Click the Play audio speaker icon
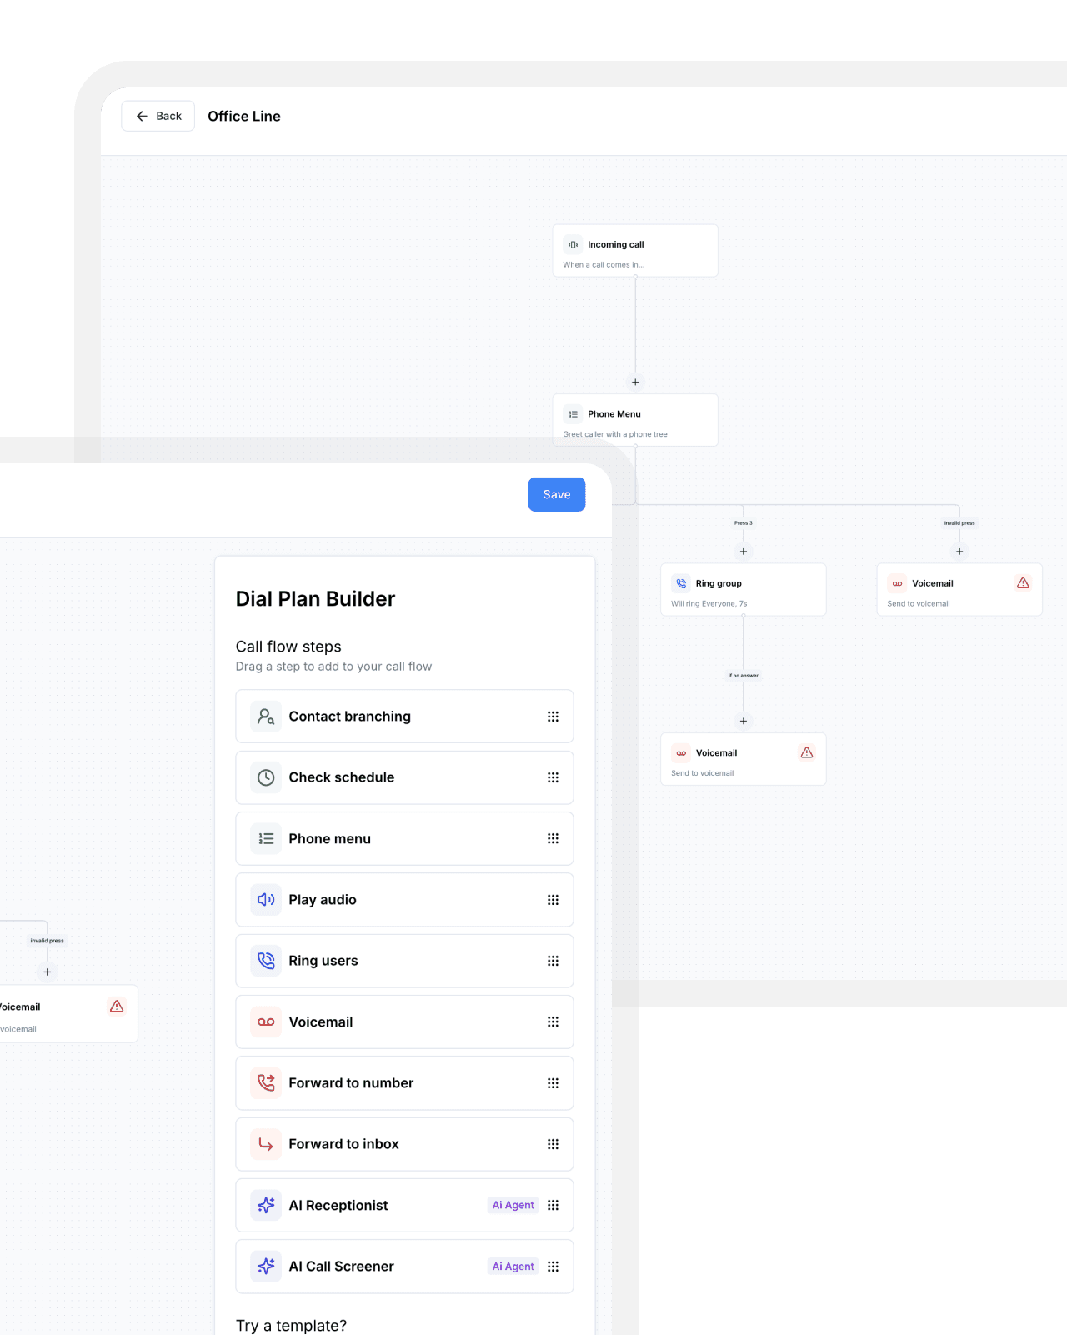This screenshot has height=1335, width=1067. click(266, 900)
